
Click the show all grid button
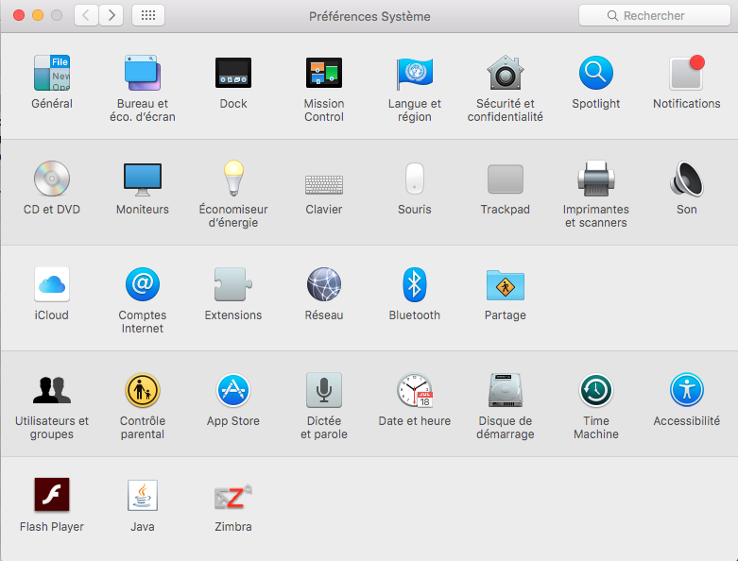click(x=148, y=15)
